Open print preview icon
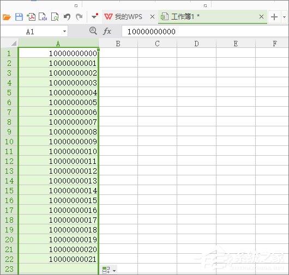This screenshot has width=289, height=275. [x=55, y=17]
